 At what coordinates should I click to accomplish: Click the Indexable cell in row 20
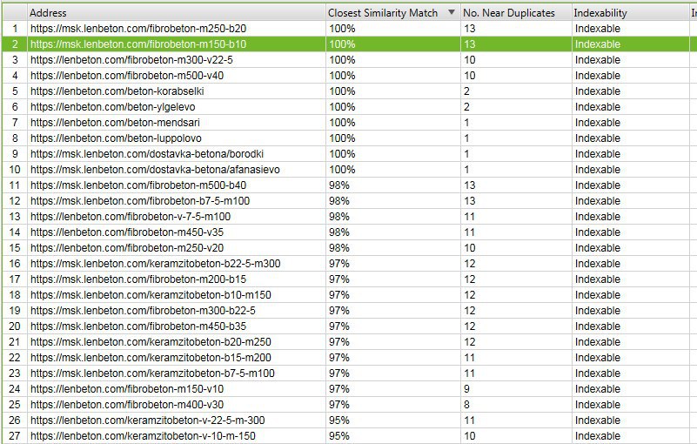point(630,326)
